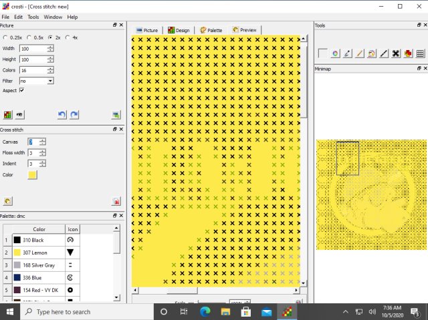Select the orange pencil drawing tool

[360, 53]
